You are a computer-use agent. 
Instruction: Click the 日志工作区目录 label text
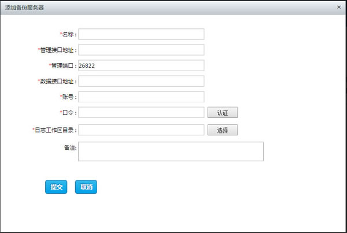click(x=56, y=131)
